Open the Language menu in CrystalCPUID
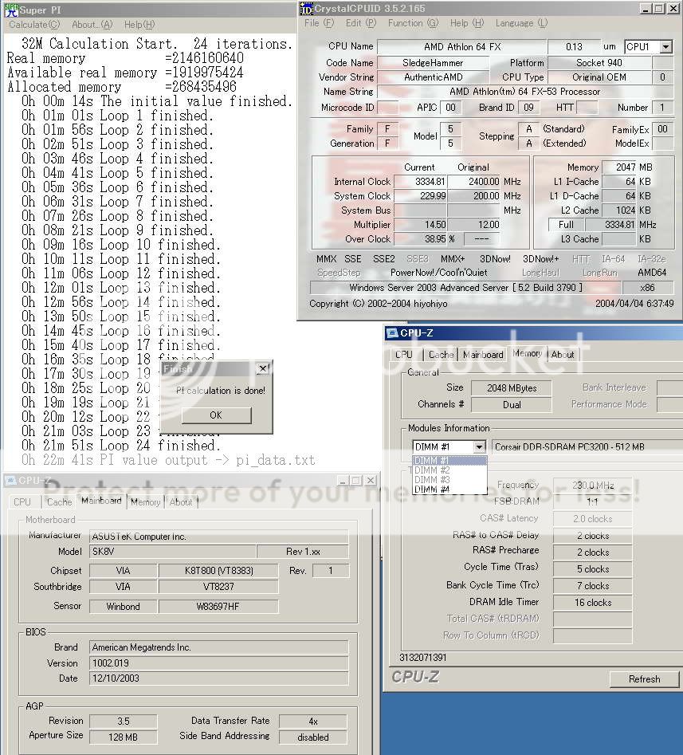The image size is (683, 755). (x=519, y=23)
